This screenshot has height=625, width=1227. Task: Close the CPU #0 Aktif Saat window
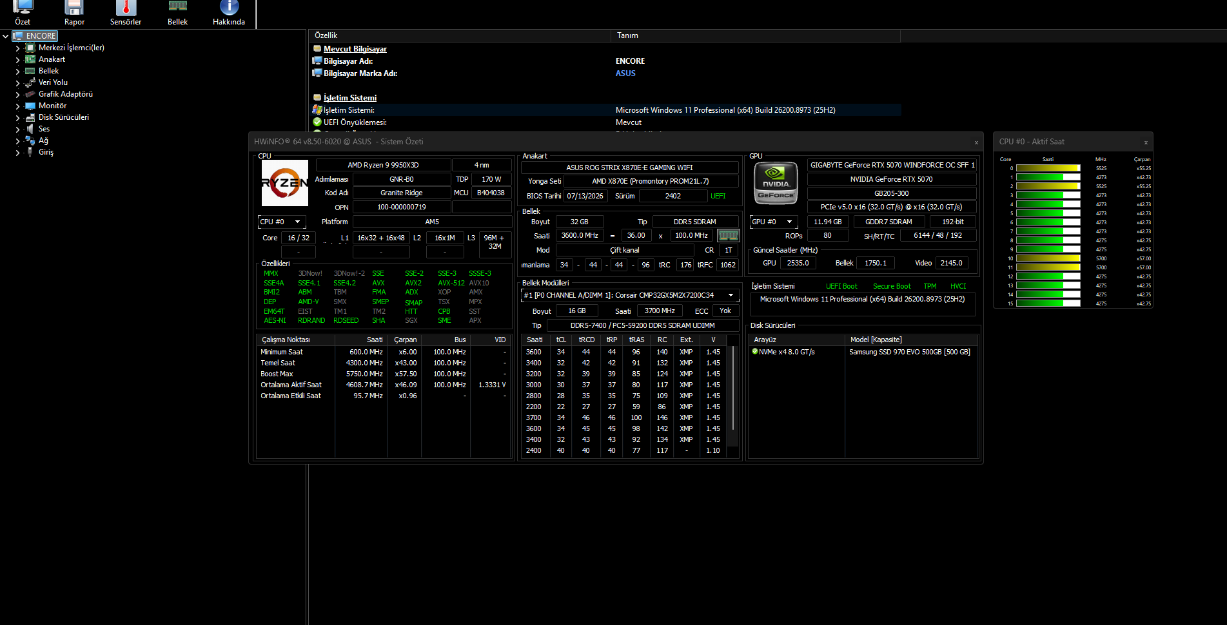tap(1146, 142)
